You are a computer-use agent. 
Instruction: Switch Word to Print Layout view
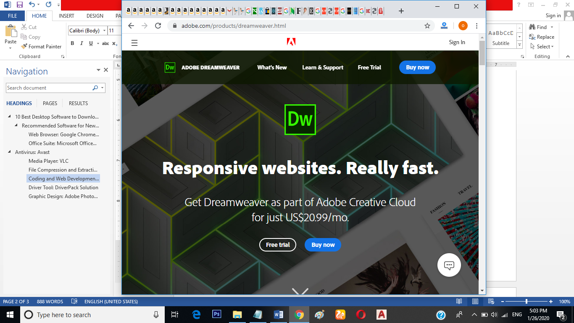pos(475,302)
